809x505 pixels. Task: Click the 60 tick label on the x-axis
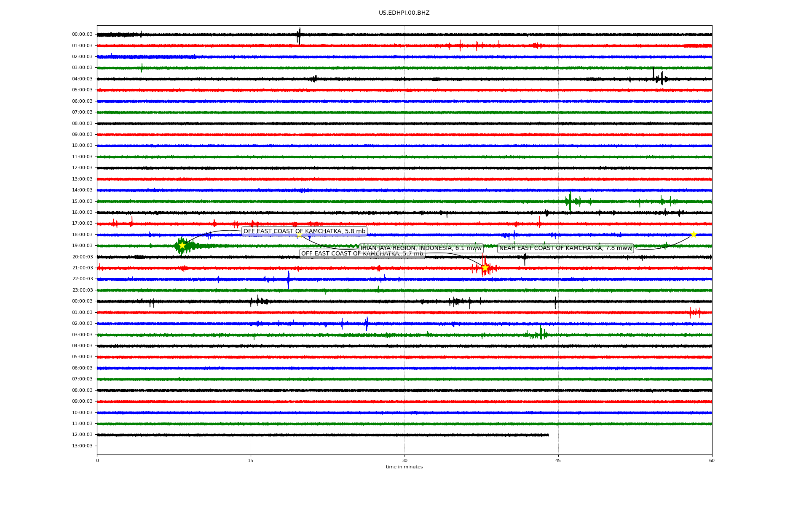712,460
